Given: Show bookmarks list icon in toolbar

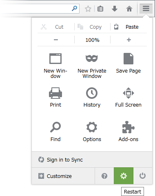Looking at the screenshot, I should point(100,9).
